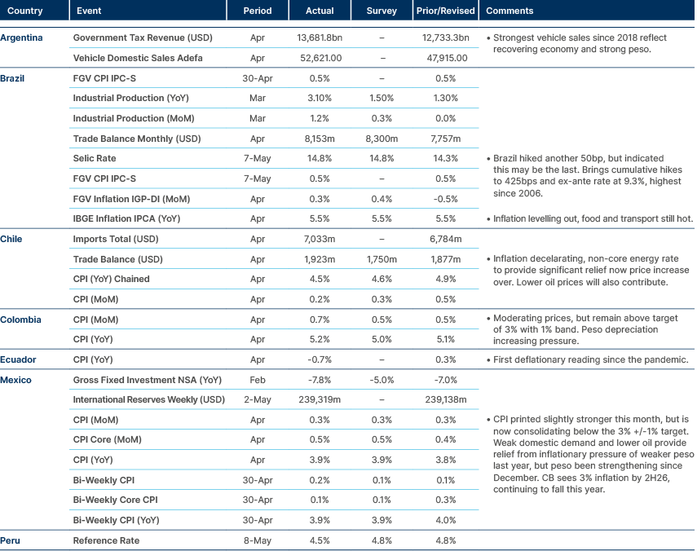Click CPI (YoY) Chained event

point(111,279)
